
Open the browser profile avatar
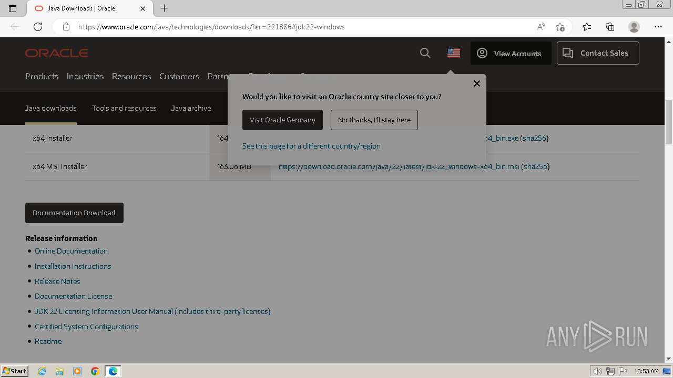click(x=634, y=27)
